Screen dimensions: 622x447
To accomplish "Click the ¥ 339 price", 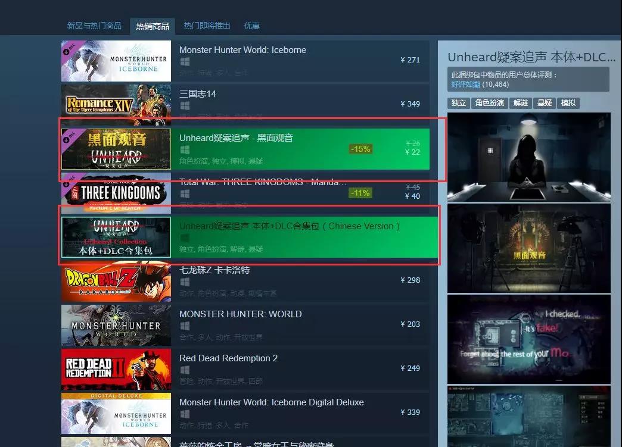I will (410, 412).
